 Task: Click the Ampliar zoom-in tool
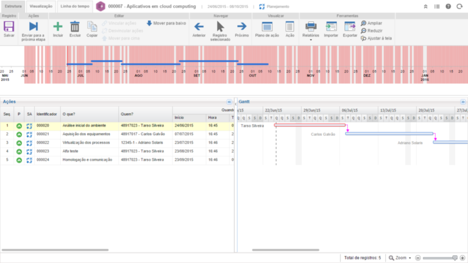[x=371, y=23]
